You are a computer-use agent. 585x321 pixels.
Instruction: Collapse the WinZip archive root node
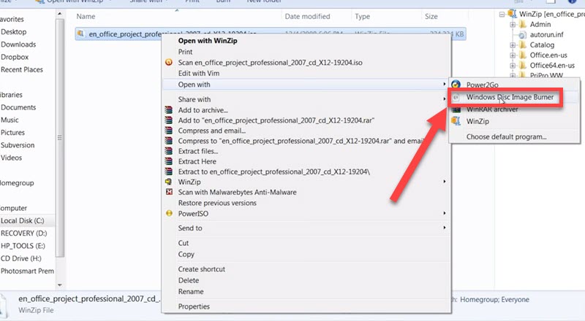(502, 15)
